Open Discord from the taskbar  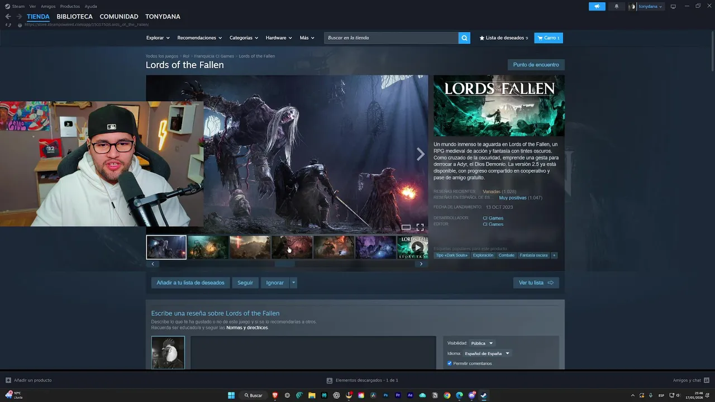coord(471,395)
